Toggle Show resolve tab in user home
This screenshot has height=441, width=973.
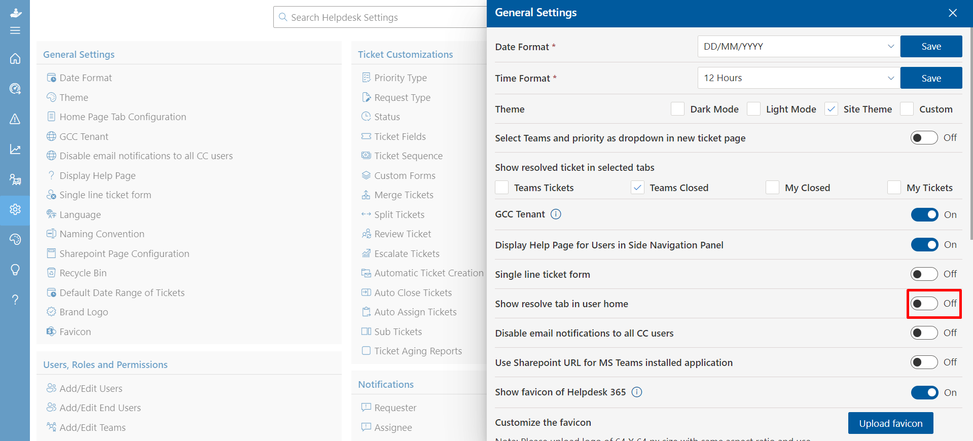[924, 304]
